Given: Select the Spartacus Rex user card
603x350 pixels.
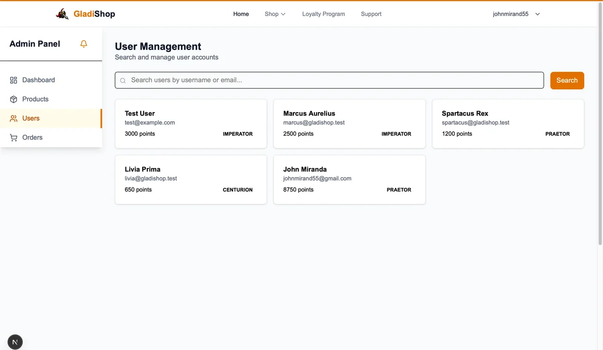Looking at the screenshot, I should 508,124.
